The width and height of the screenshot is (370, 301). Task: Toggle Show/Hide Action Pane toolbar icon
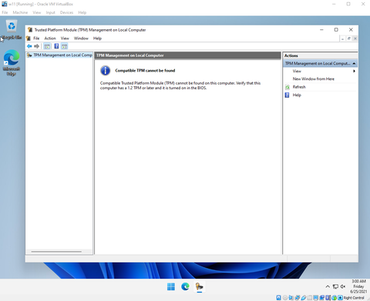pyautogui.click(x=65, y=46)
